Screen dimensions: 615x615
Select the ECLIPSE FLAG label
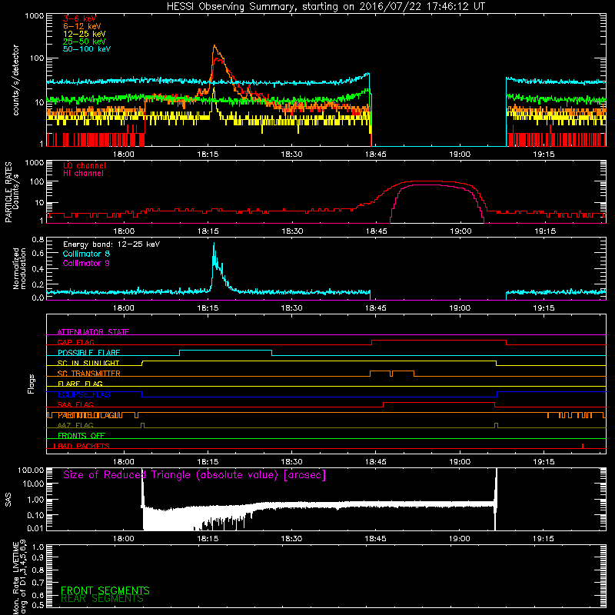[84, 394]
